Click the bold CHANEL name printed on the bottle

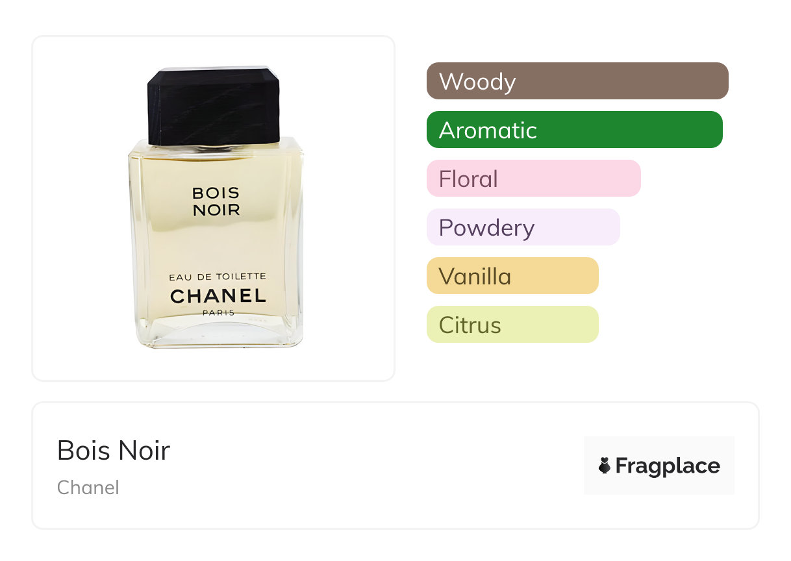tap(218, 296)
